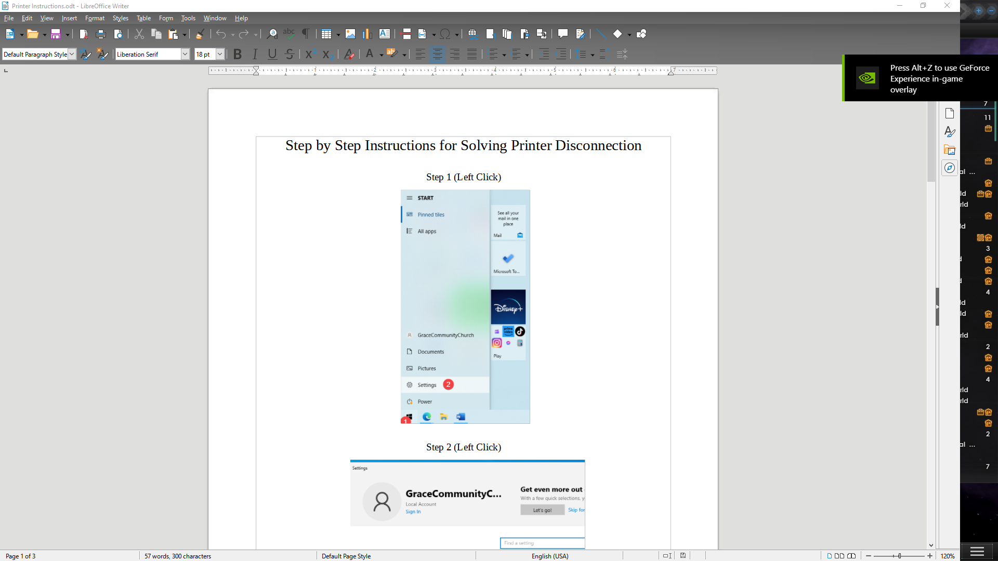This screenshot has height=561, width=998.
Task: Create a new document with New icon
Action: (9, 34)
